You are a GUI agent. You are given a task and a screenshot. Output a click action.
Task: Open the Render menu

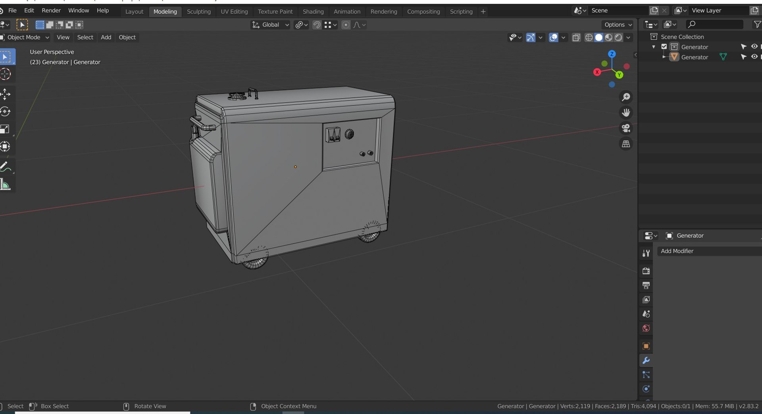pyautogui.click(x=51, y=10)
